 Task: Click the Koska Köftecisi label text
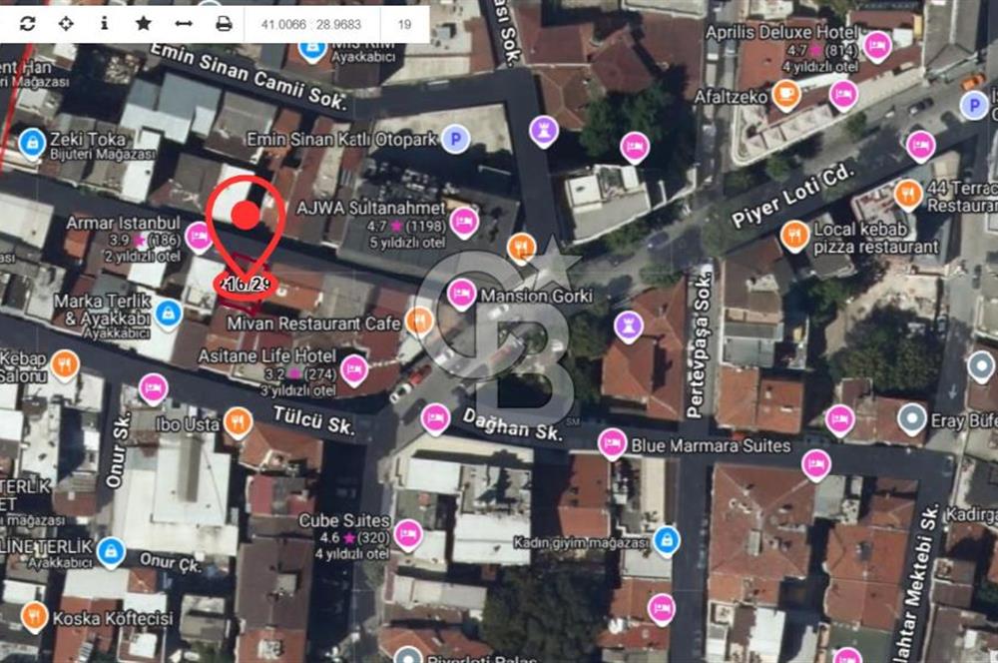tap(113, 618)
